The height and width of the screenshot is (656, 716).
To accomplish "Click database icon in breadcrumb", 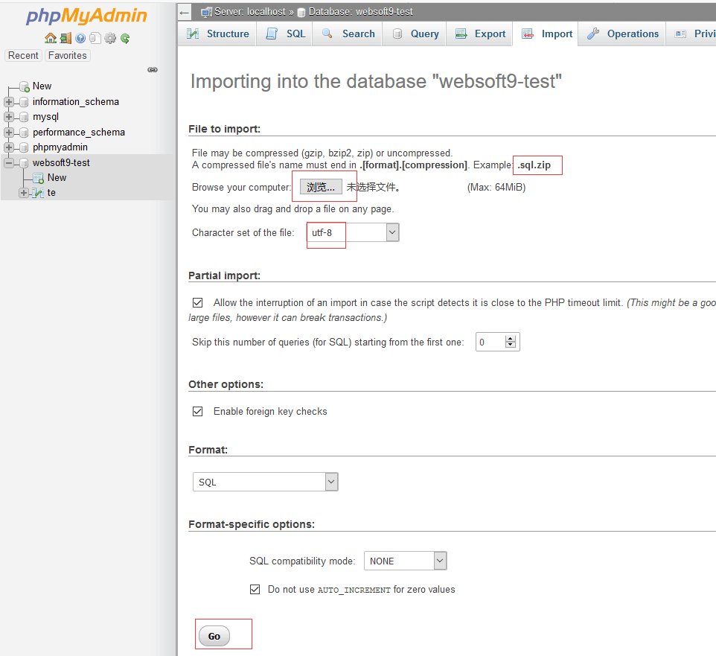I will coord(301,13).
